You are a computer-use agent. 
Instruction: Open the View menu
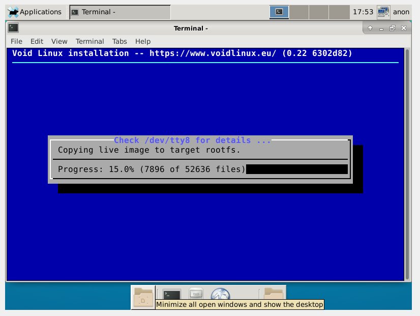click(59, 41)
